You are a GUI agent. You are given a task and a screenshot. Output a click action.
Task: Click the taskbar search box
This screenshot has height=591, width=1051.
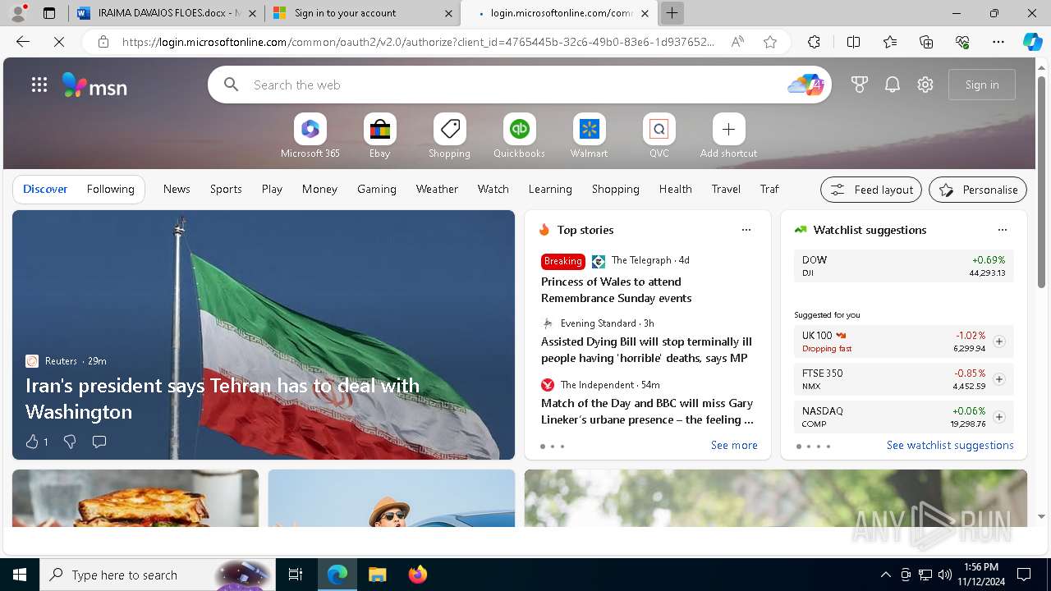point(158,575)
